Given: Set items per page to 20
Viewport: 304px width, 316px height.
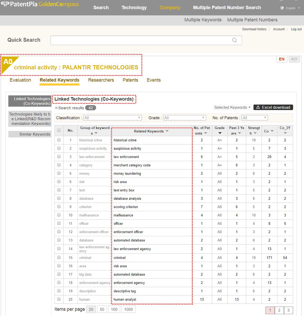Looking at the screenshot, I should 91,309.
